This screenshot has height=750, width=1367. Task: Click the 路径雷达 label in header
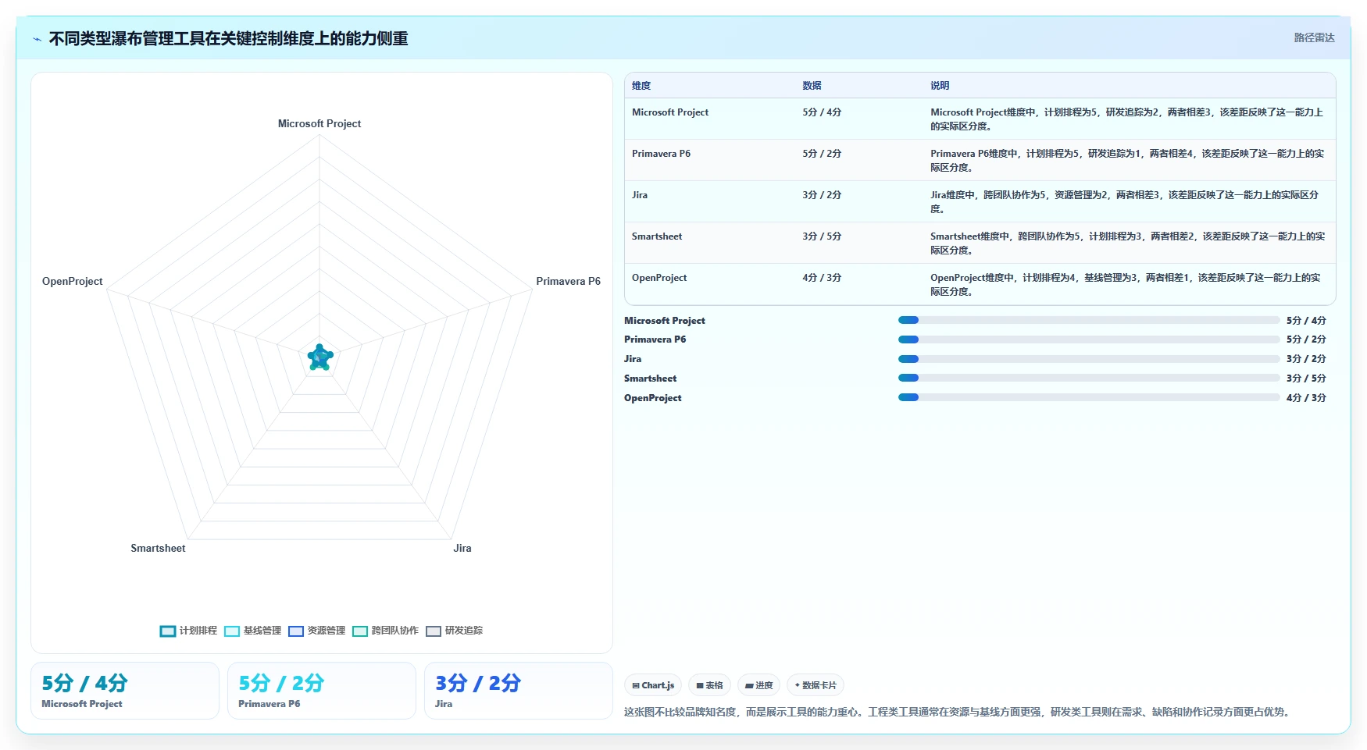pyautogui.click(x=1315, y=37)
